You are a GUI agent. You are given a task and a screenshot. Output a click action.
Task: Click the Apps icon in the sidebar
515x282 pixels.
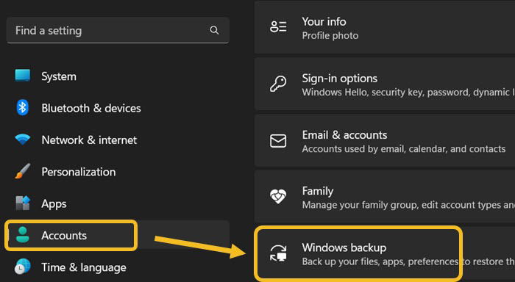23,203
